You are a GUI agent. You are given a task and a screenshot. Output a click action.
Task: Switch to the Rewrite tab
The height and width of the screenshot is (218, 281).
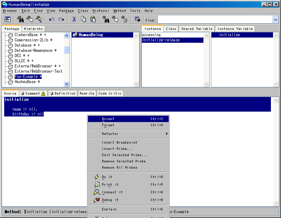[87, 93]
